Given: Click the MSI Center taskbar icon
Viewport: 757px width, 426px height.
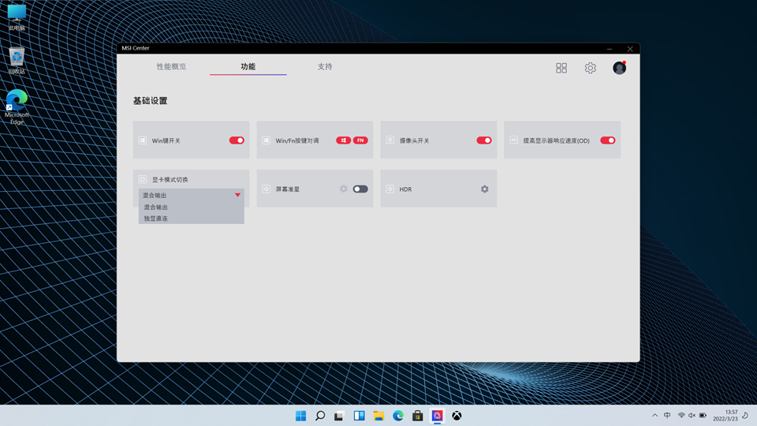Looking at the screenshot, I should [437, 416].
